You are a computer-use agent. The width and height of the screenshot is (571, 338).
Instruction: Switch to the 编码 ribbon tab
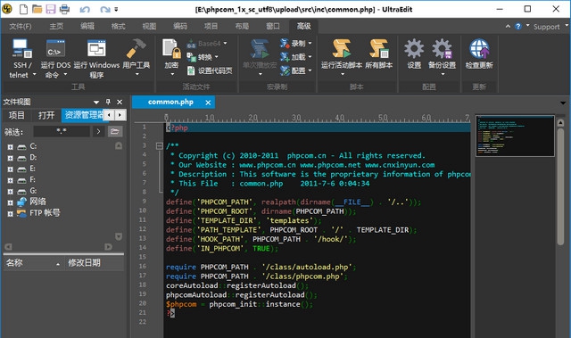(x=180, y=26)
